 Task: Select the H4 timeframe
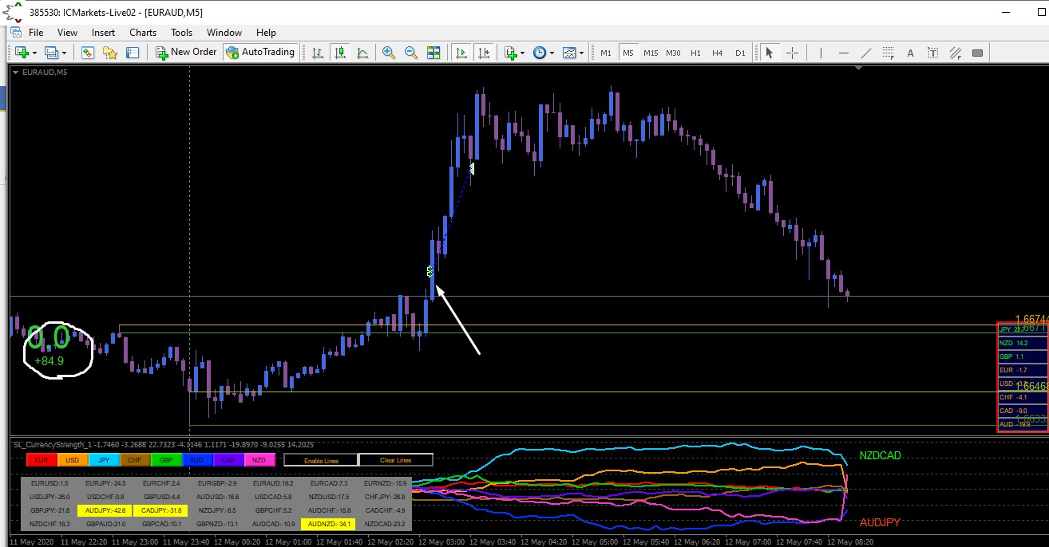click(718, 53)
